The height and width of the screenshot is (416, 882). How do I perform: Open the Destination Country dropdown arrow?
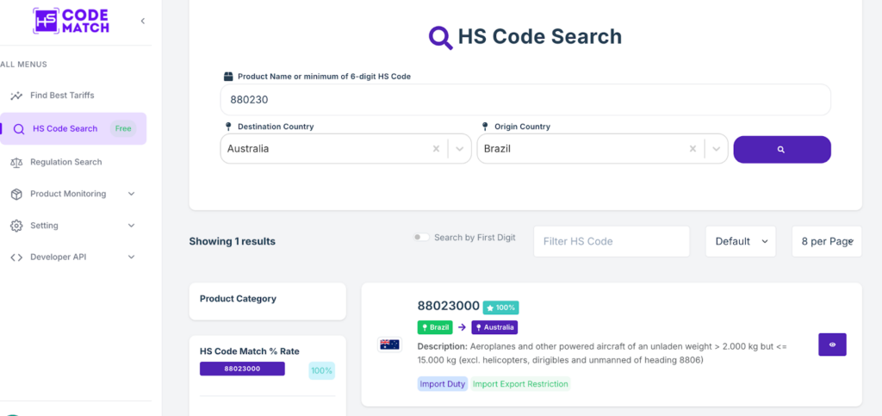click(460, 149)
